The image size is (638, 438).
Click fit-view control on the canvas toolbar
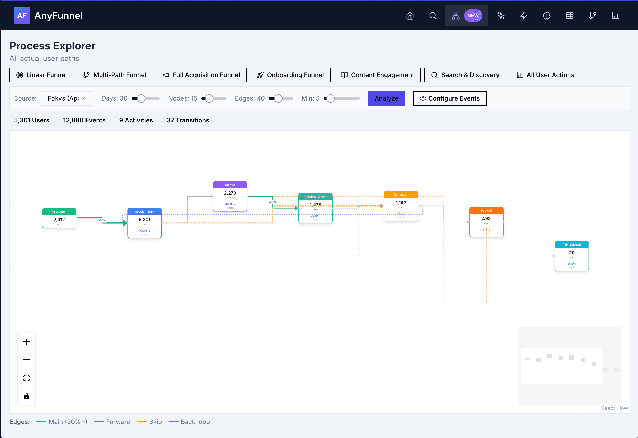click(26, 378)
